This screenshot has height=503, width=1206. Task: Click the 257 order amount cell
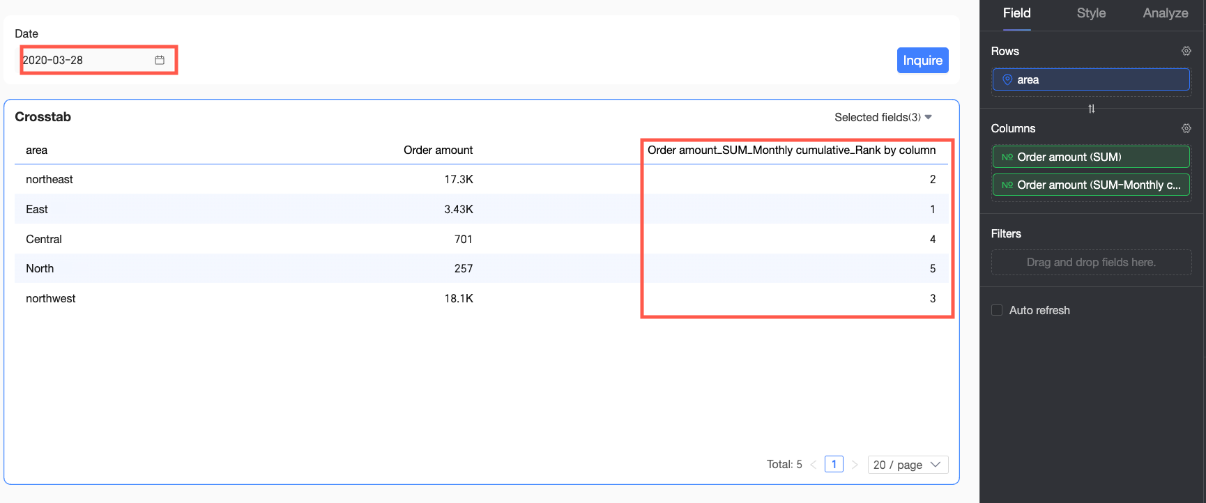pos(464,269)
